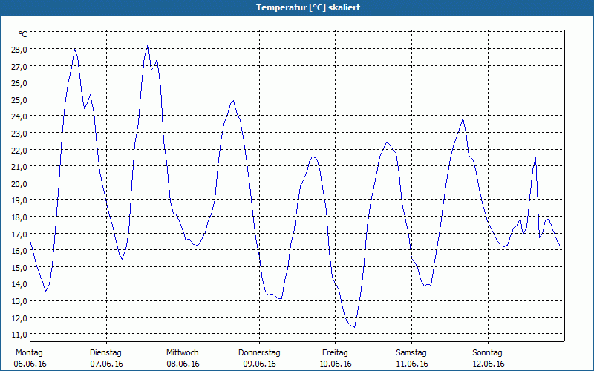Screen dimensions: 594x371
Task: Click the °C unit label at axis top
Action: [23, 34]
